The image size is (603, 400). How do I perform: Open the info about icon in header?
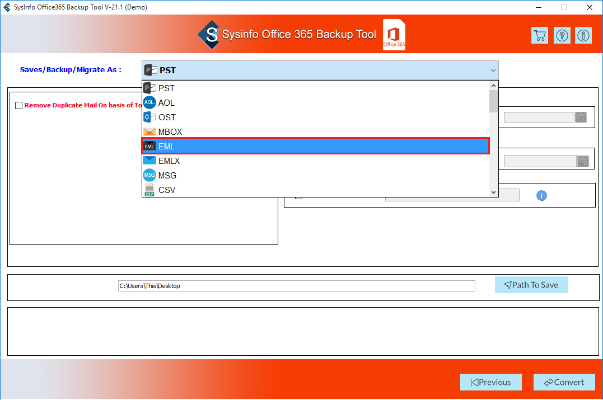583,35
